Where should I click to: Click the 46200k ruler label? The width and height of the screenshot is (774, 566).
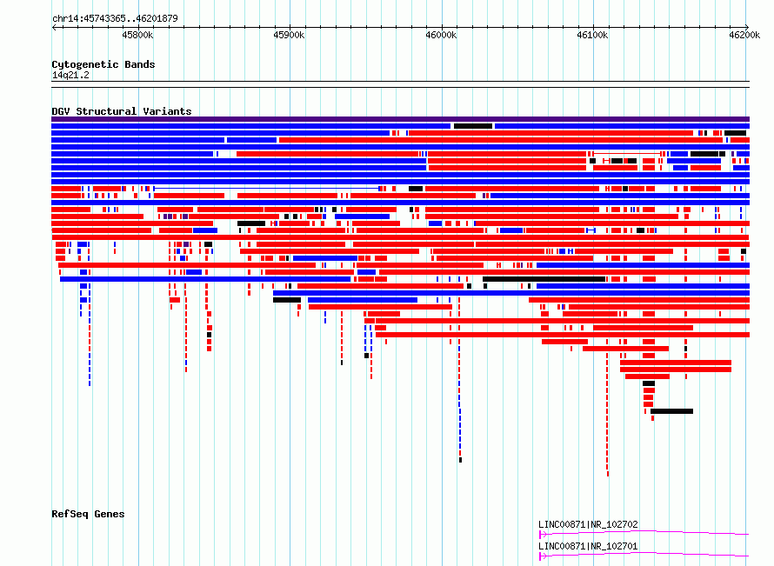click(x=744, y=35)
